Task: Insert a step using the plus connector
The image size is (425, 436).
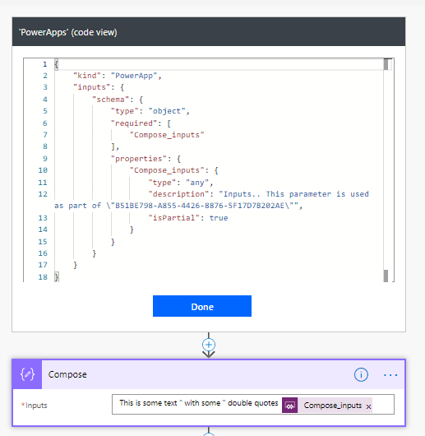Action: coord(209,345)
